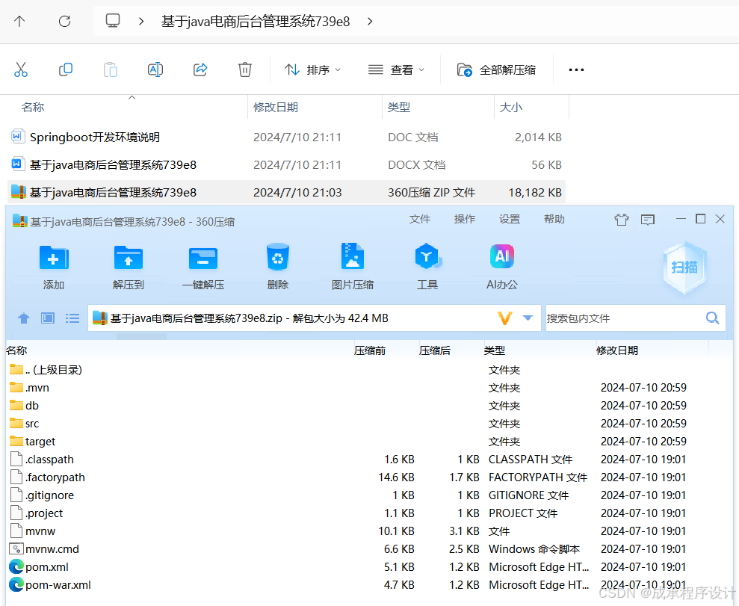Click the Share icon in Explorer toolbar
The width and height of the screenshot is (739, 606).
pos(200,69)
